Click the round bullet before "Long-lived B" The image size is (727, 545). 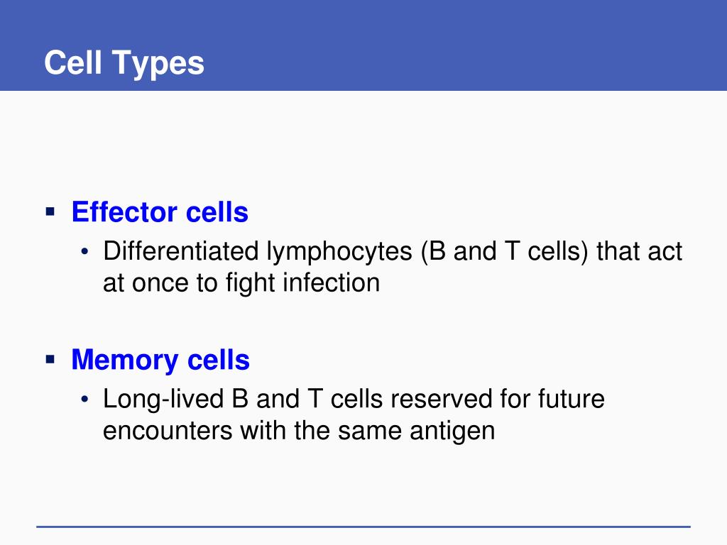84,399
